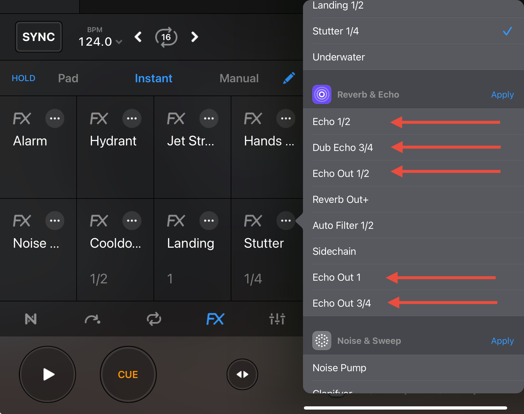Start playback with the play button
The height and width of the screenshot is (414, 524).
coord(47,374)
